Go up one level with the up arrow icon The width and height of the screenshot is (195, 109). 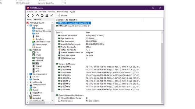pyautogui.click(x=37, y=15)
